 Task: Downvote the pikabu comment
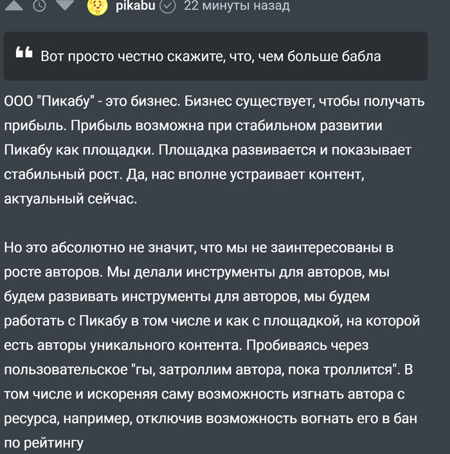(x=65, y=5)
